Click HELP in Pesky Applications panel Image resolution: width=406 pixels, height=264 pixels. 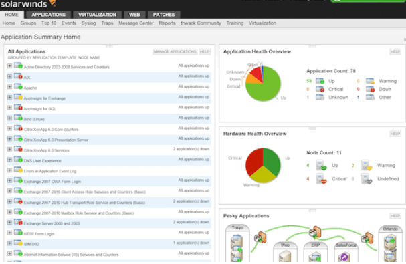coord(395,216)
